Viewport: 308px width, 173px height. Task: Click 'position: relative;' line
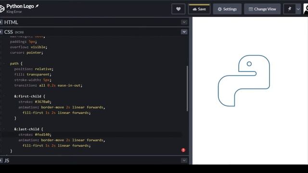34,69
